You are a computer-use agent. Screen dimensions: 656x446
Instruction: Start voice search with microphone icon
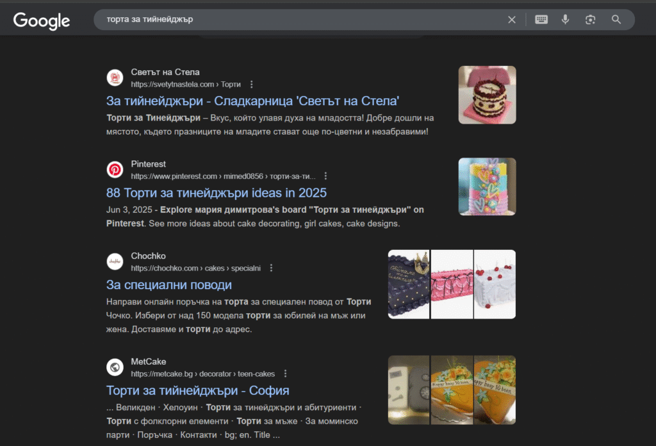[x=565, y=20]
